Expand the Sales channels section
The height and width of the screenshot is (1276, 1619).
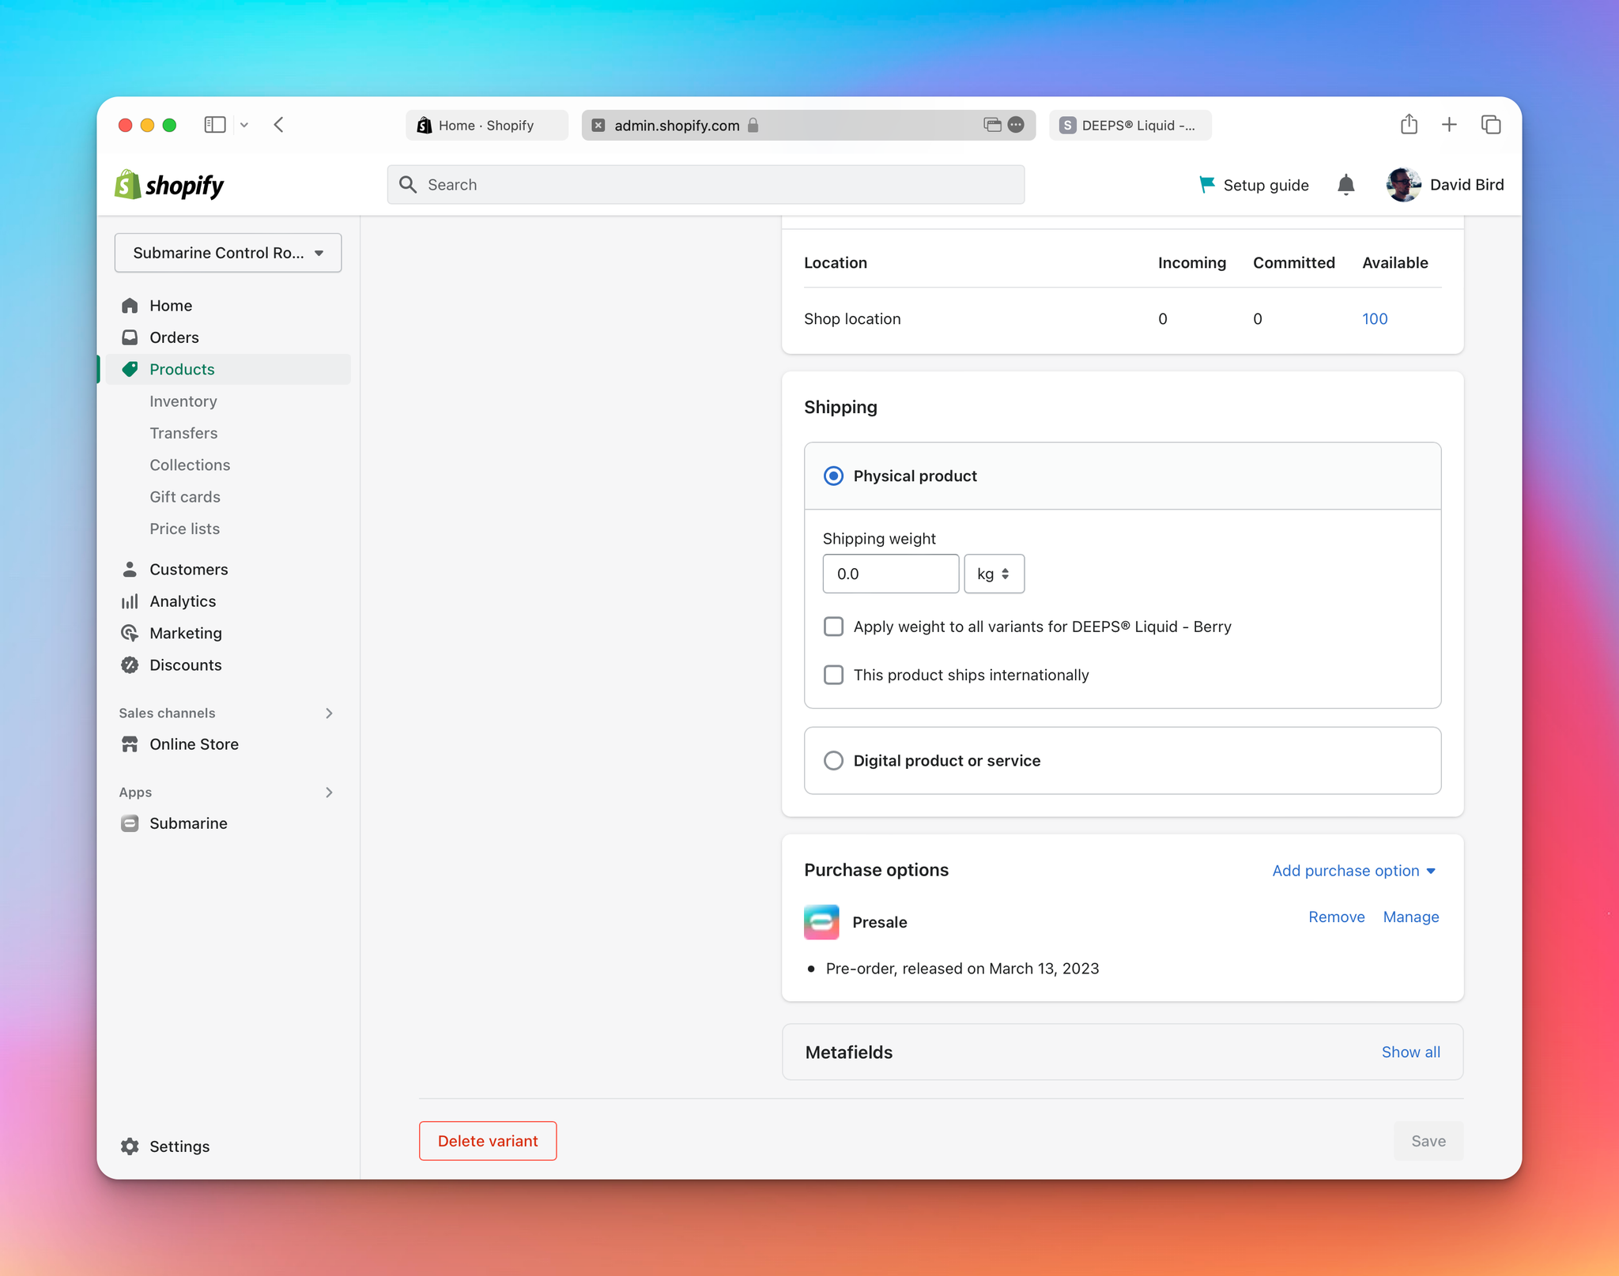tap(329, 713)
